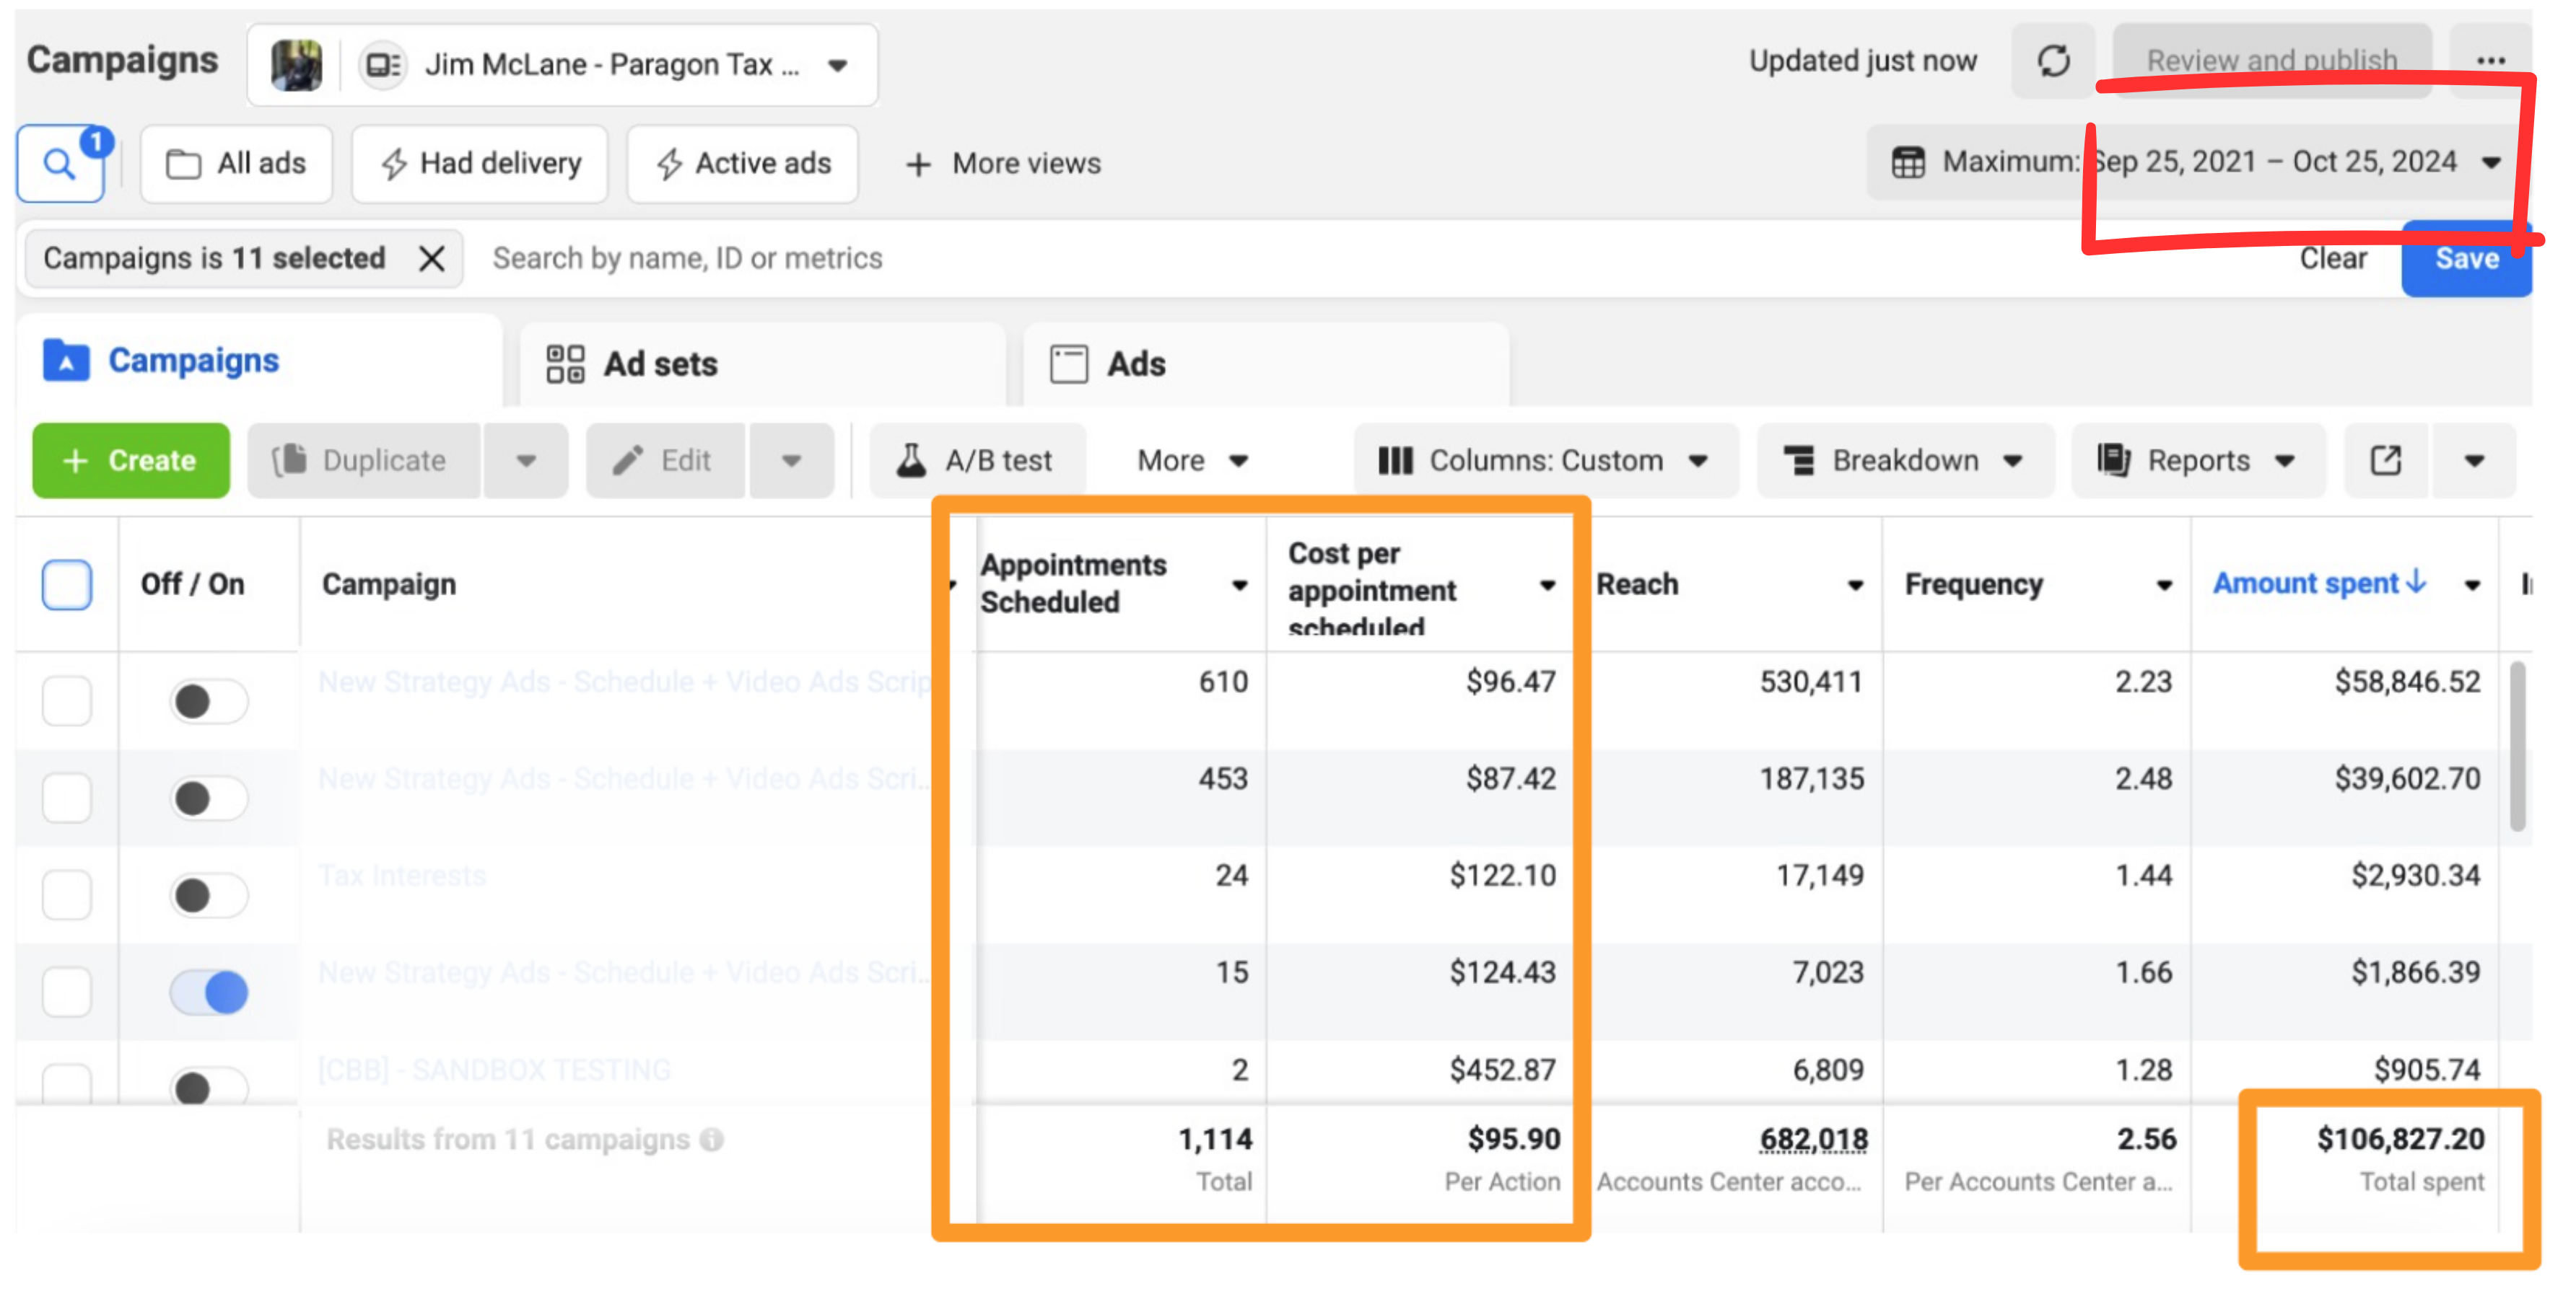Check the box for the 453 appointments row
Image resolution: width=2576 pixels, height=1294 pixels.
[x=66, y=797]
